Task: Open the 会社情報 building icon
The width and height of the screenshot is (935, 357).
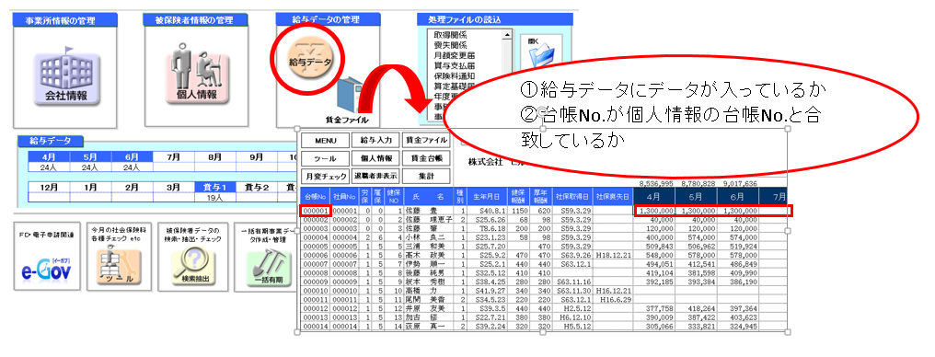Action: pyautogui.click(x=65, y=76)
